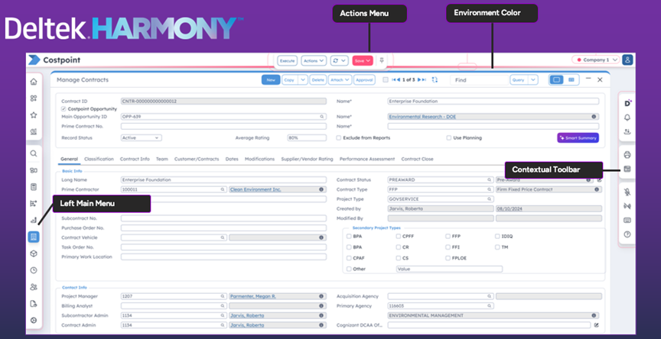This screenshot has width=661, height=339.
Task: Open the Record Status dropdown
Action: point(141,138)
